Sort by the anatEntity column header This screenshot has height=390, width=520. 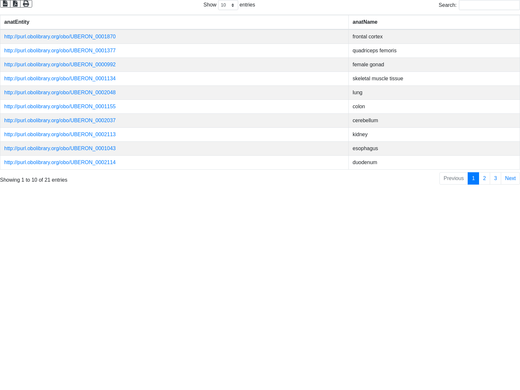tap(17, 22)
